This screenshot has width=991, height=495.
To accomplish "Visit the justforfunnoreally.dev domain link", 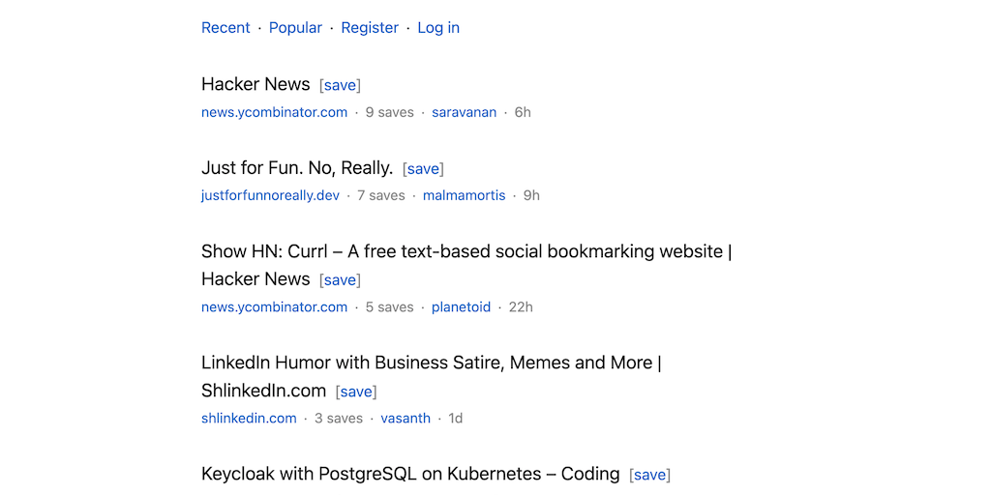I will coord(270,195).
